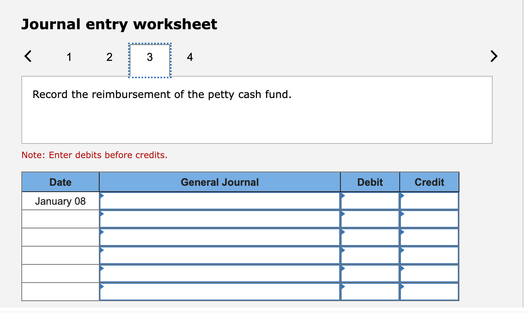Screen dimensions: 529x313
Task: Select the January 08 date cell
Action: pos(60,201)
